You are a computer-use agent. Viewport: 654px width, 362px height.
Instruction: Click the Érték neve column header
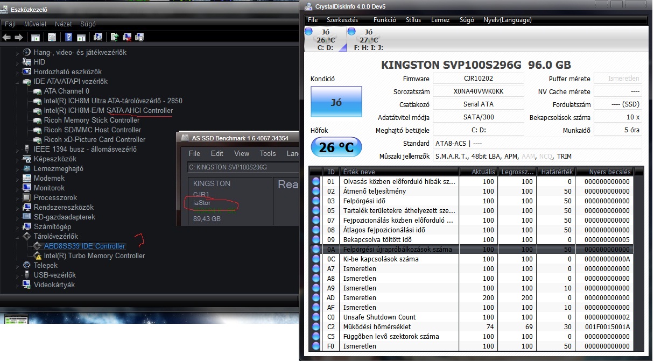tap(399, 172)
